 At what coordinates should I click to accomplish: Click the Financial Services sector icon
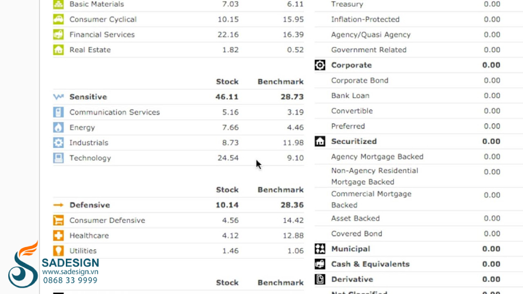58,35
